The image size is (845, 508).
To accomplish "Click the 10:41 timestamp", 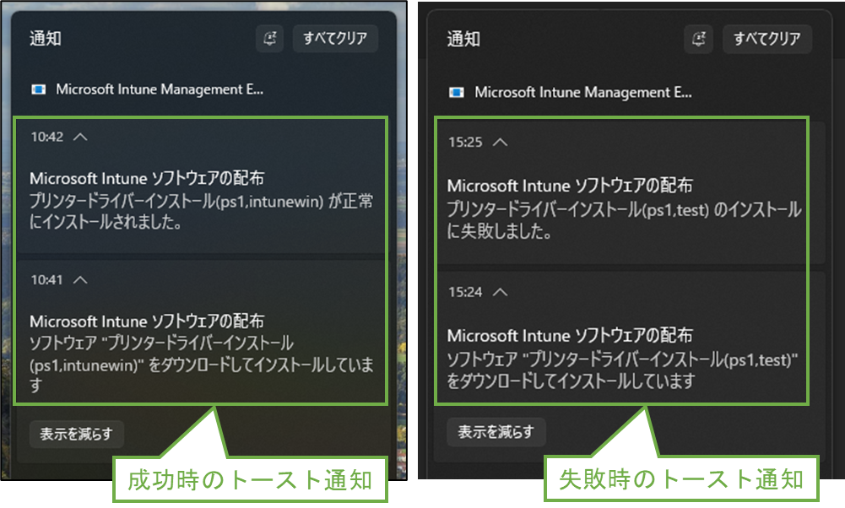I will point(47,279).
